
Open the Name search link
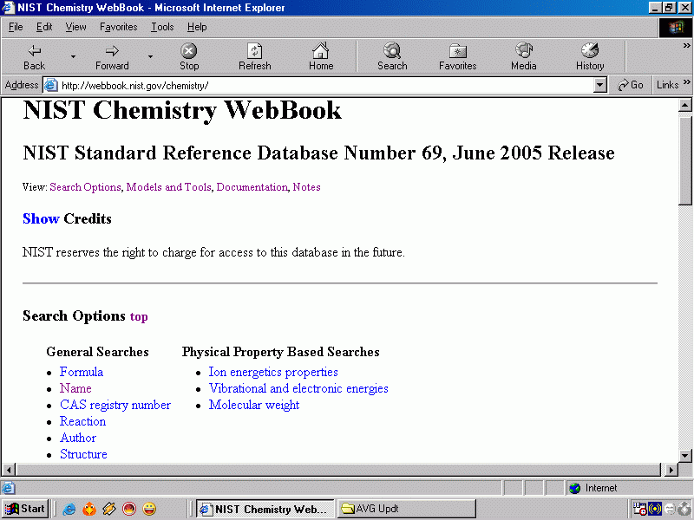coord(75,388)
